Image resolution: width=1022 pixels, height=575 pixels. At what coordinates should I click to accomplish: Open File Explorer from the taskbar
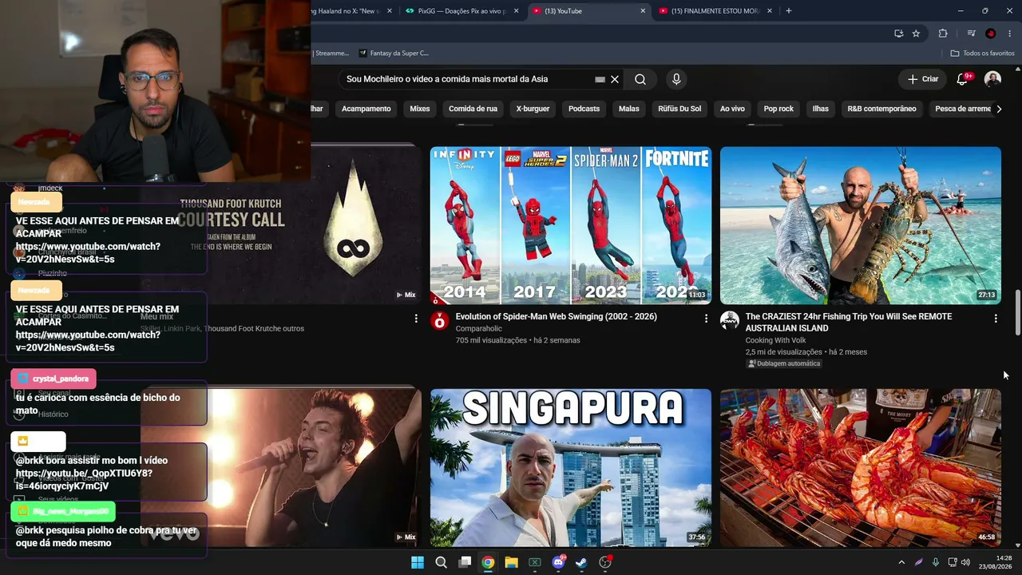tap(511, 562)
